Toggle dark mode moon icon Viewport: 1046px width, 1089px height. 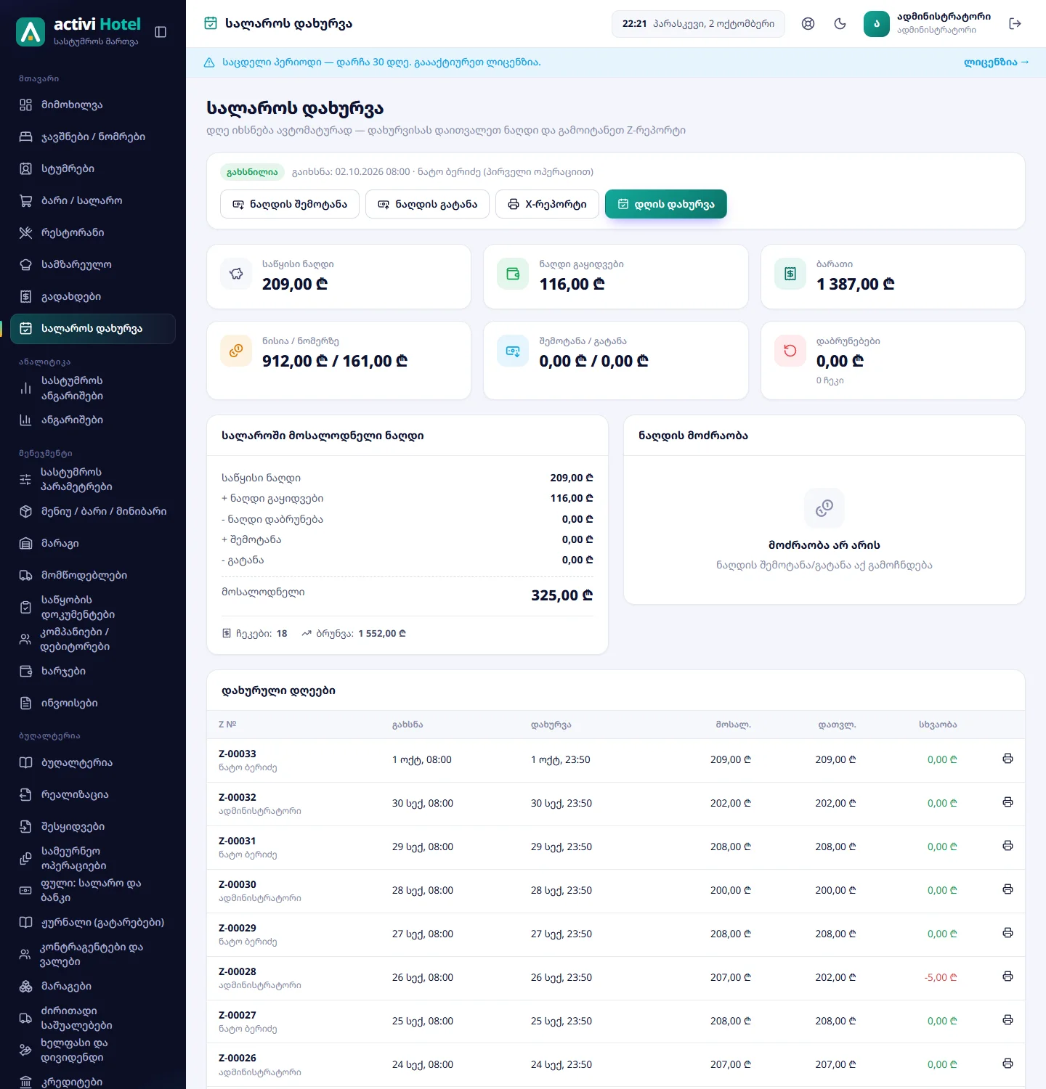(840, 24)
